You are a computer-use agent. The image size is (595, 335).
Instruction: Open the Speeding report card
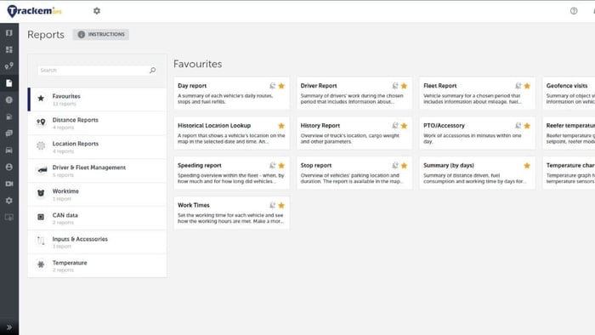[x=231, y=173]
